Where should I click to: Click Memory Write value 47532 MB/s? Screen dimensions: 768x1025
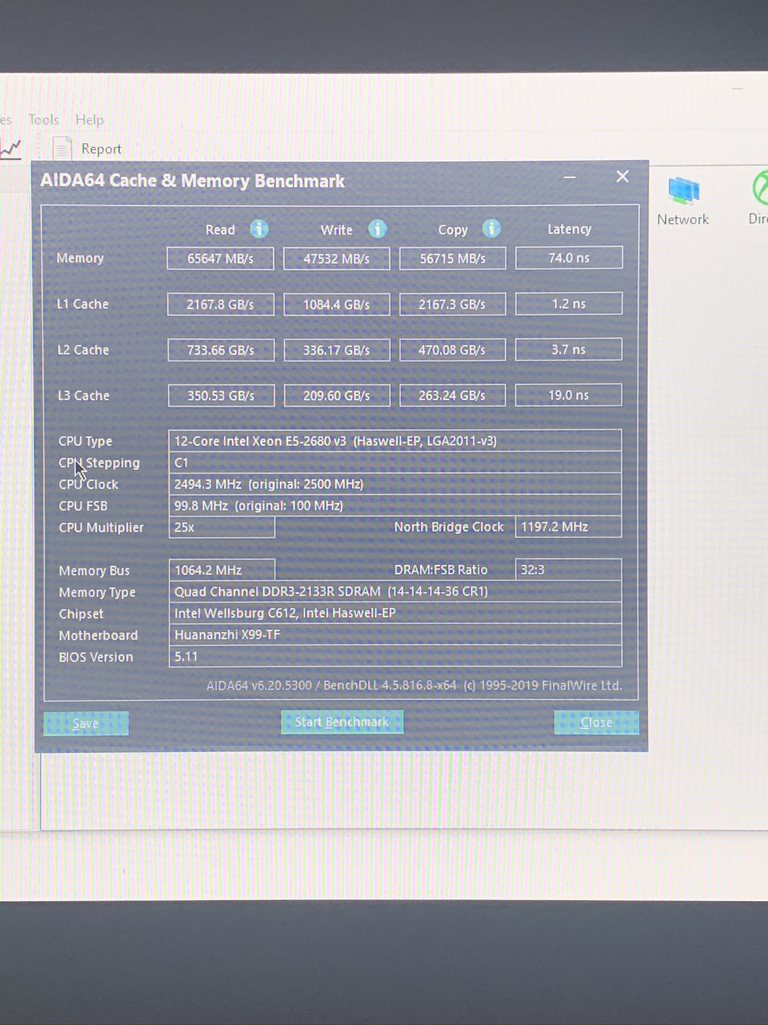point(336,259)
